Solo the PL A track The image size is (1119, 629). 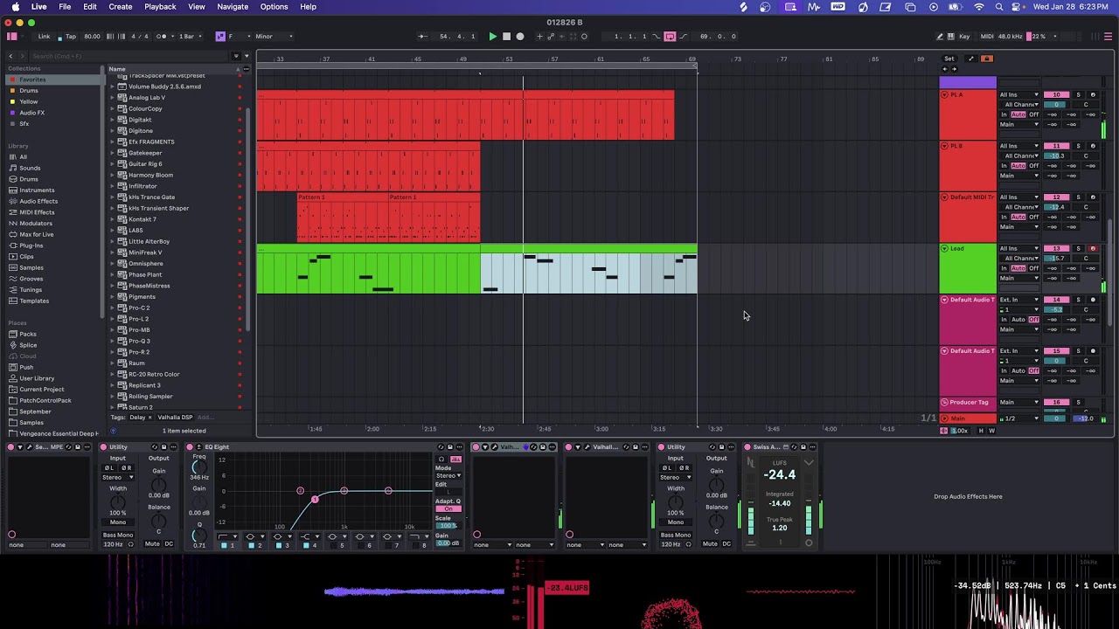click(x=1078, y=94)
